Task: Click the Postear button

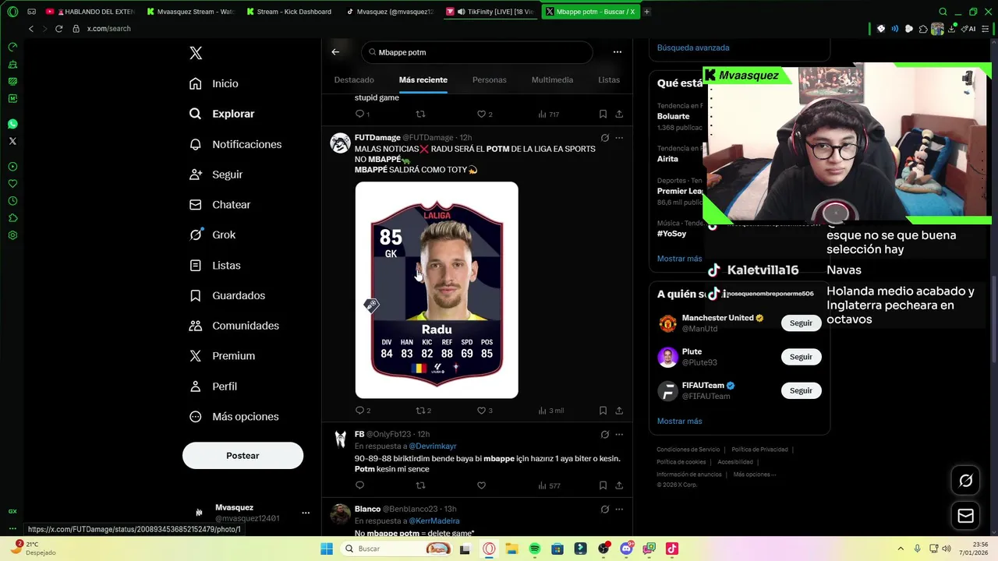Action: [x=242, y=456]
